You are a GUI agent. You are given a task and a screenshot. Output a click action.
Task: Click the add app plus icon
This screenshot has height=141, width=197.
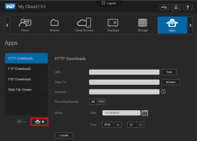(39, 122)
